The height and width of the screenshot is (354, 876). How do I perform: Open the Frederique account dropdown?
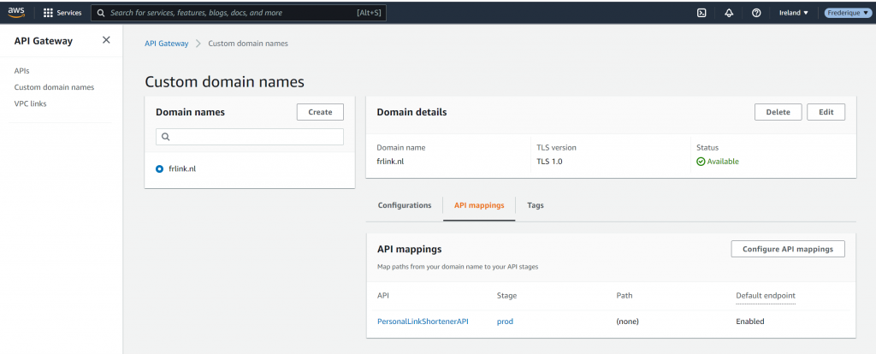pos(847,13)
